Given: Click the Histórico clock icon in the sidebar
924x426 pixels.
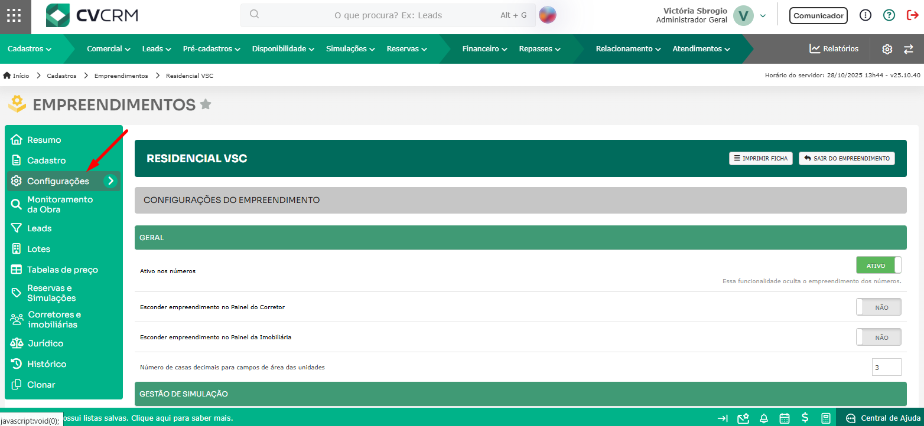Looking at the screenshot, I should coord(17,364).
